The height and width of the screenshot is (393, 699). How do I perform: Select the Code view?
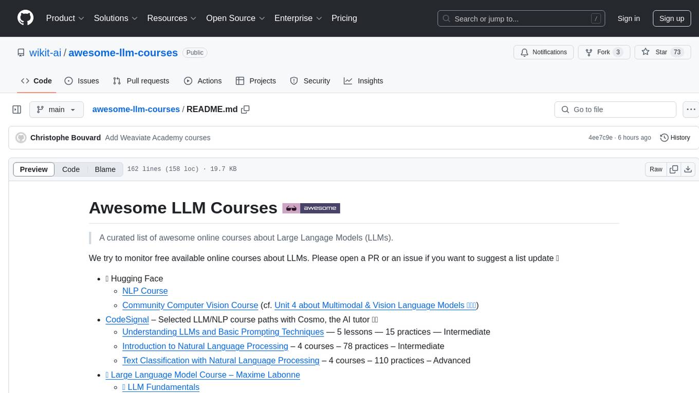click(71, 169)
